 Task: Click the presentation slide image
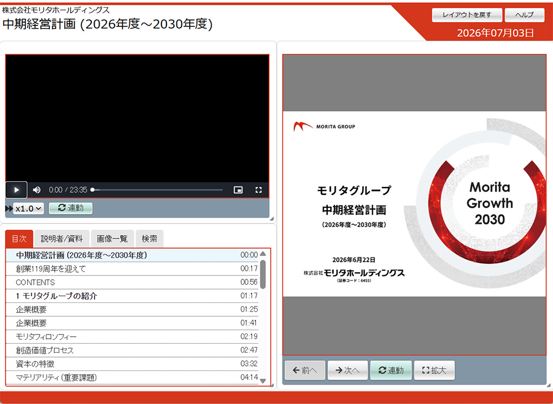pyautogui.click(x=414, y=204)
